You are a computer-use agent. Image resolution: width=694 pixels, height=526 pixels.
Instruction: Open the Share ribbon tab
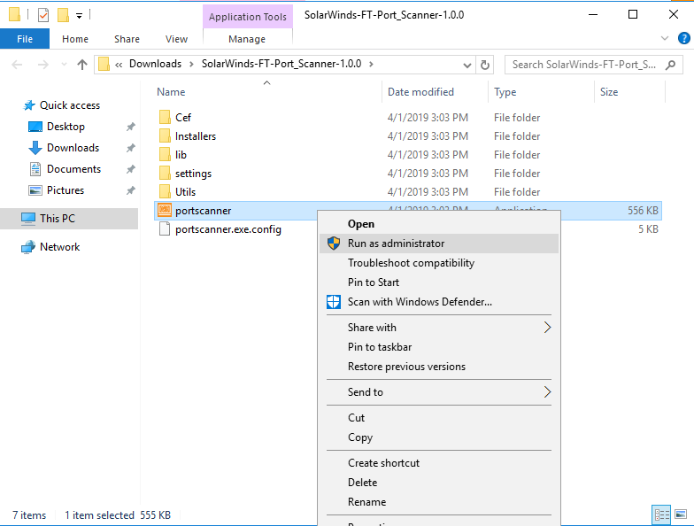pos(127,39)
